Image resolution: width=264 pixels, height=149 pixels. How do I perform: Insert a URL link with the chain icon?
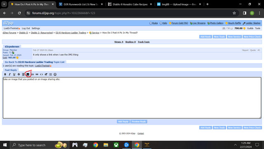tap(32, 74)
